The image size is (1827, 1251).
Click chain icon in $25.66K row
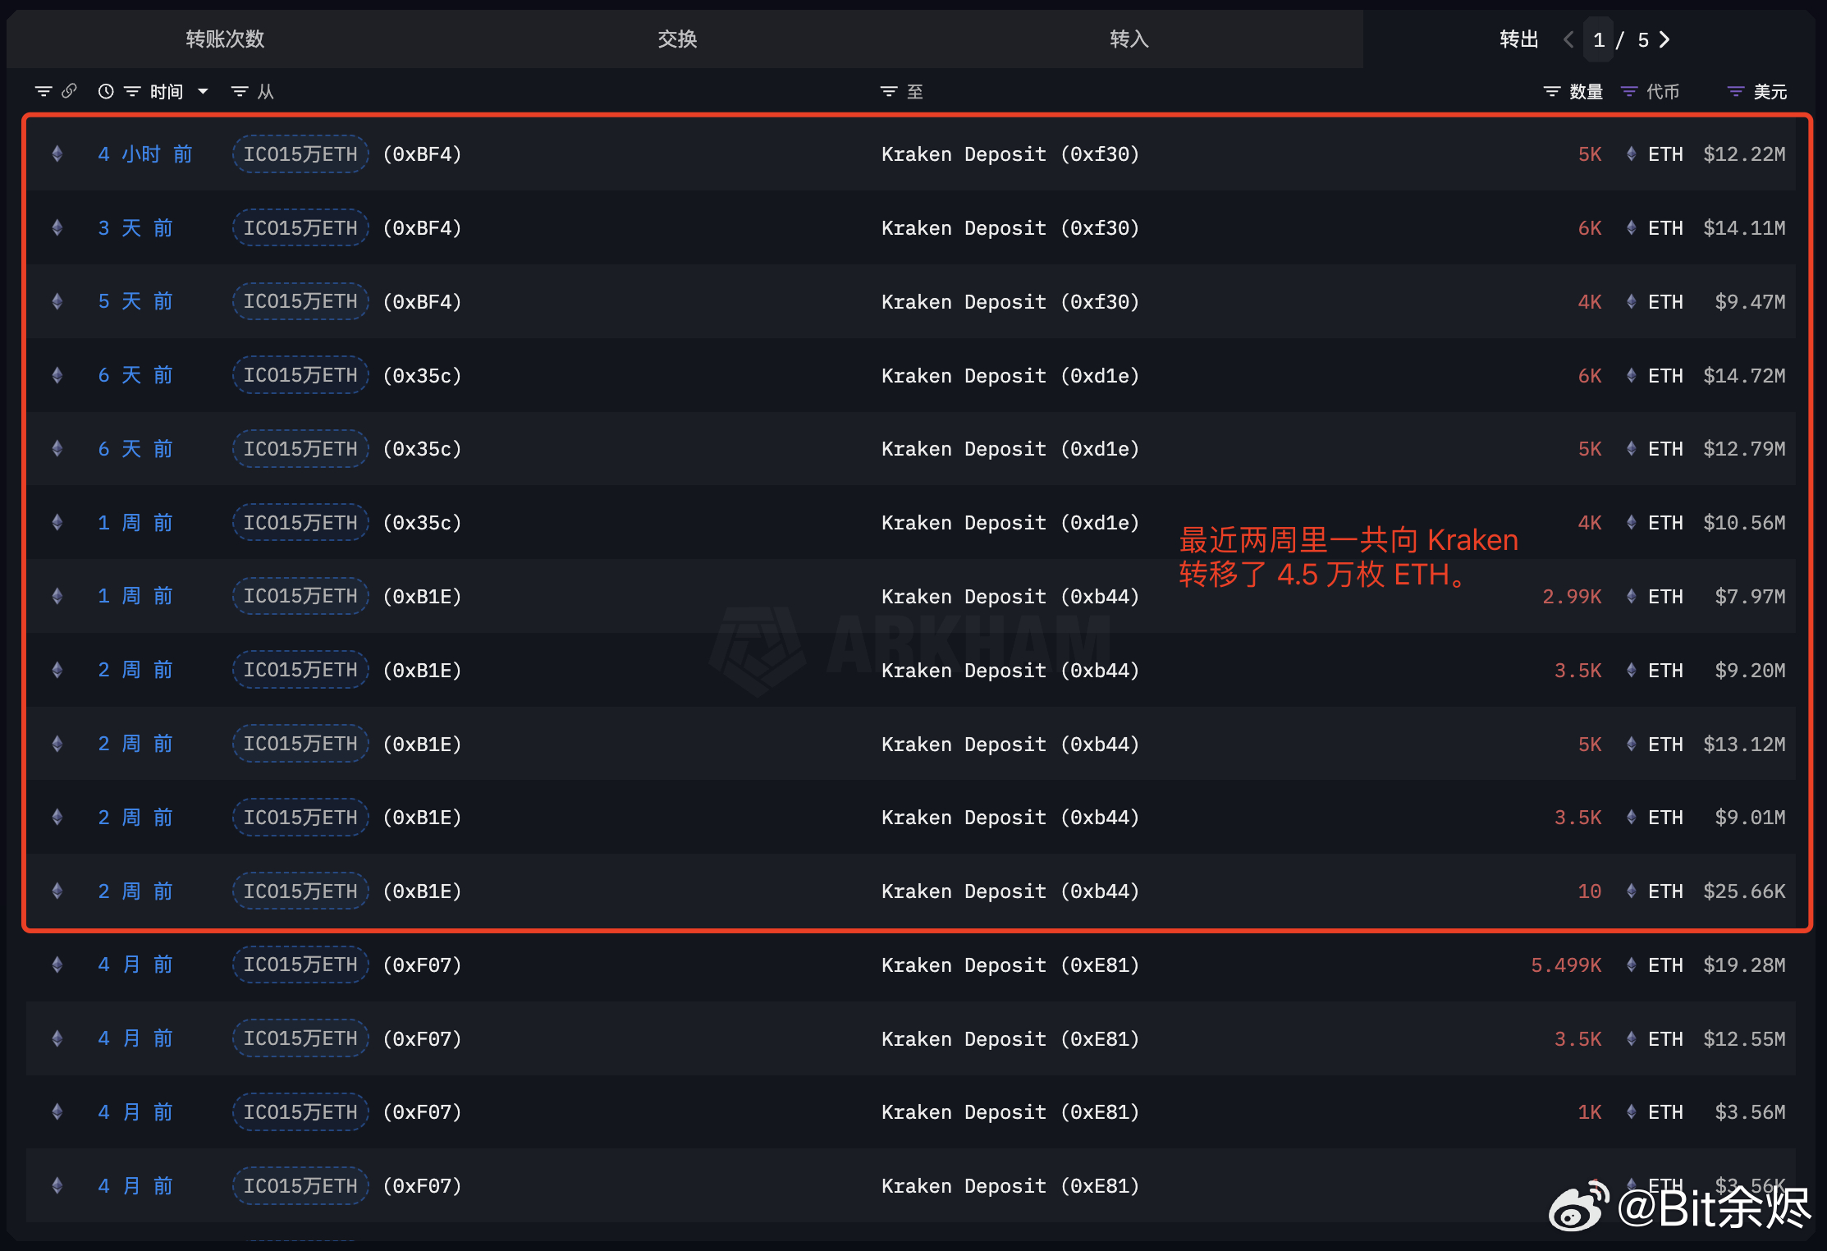coord(57,891)
